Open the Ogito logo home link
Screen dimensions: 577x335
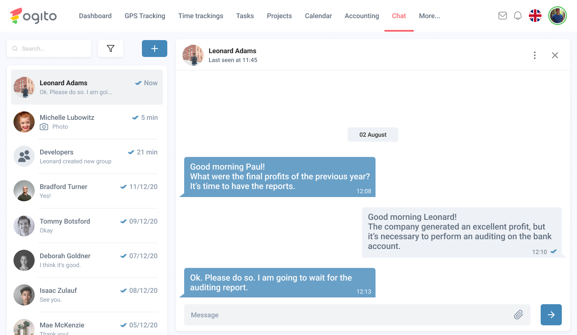(x=33, y=16)
